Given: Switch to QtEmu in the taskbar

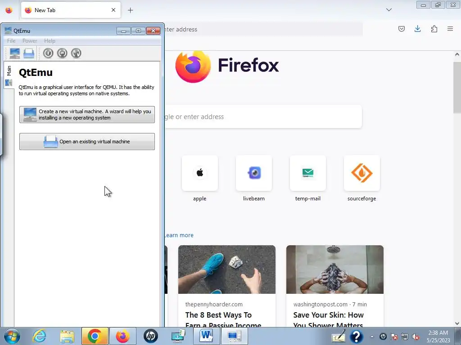Looking at the screenshot, I should (234, 336).
